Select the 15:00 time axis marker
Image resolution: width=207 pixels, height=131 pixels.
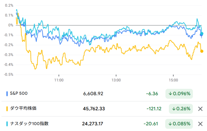[x=173, y=80]
